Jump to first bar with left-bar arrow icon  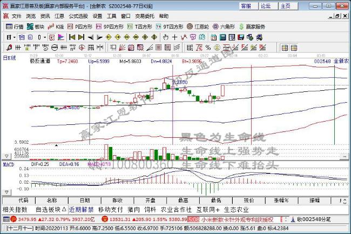click(x=72, y=37)
